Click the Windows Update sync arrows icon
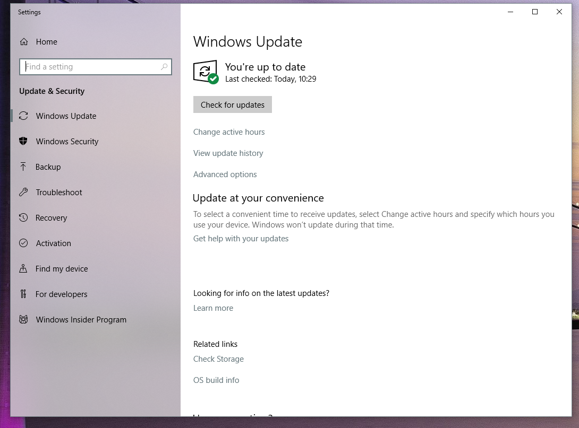Image resolution: width=579 pixels, height=428 pixels. [x=23, y=116]
